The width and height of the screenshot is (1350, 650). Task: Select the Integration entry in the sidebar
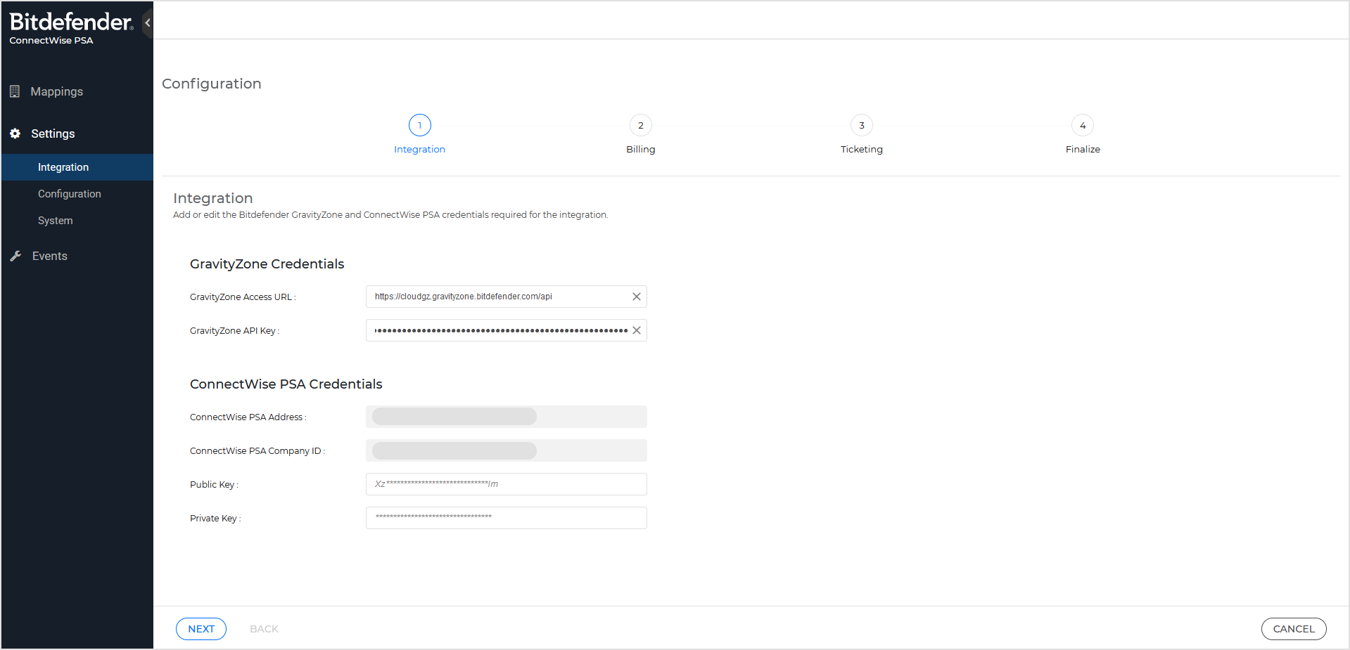(x=63, y=167)
